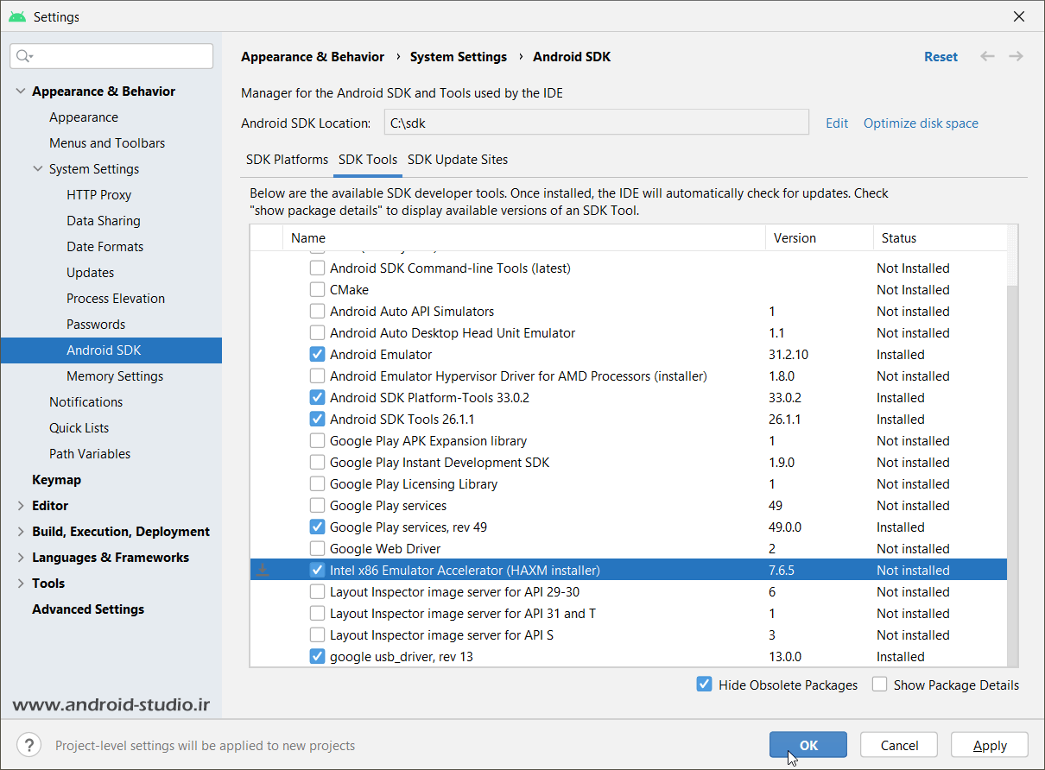Click the Version column header

pos(820,238)
